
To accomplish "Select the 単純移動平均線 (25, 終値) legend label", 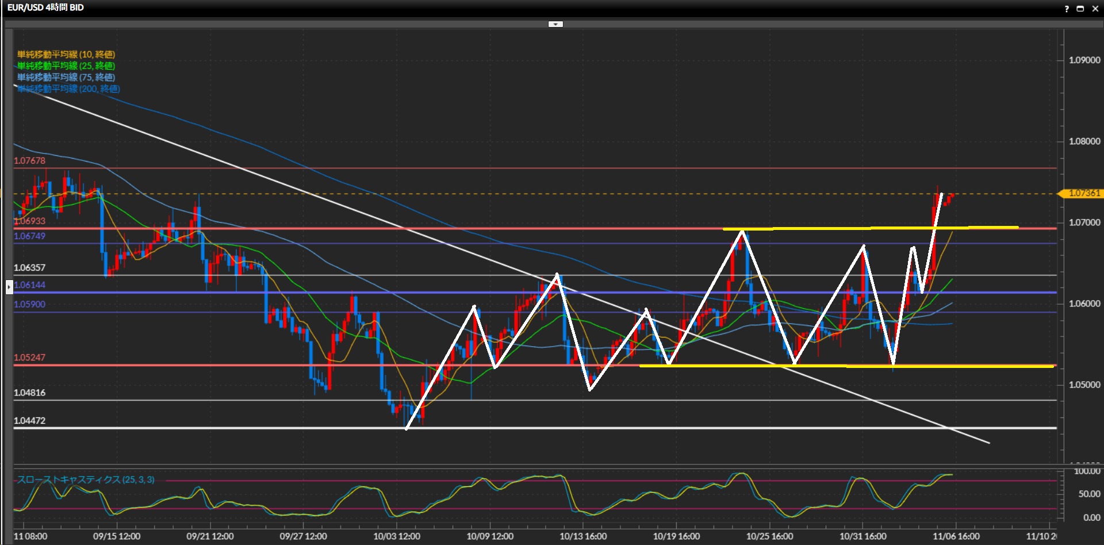I will click(66, 66).
